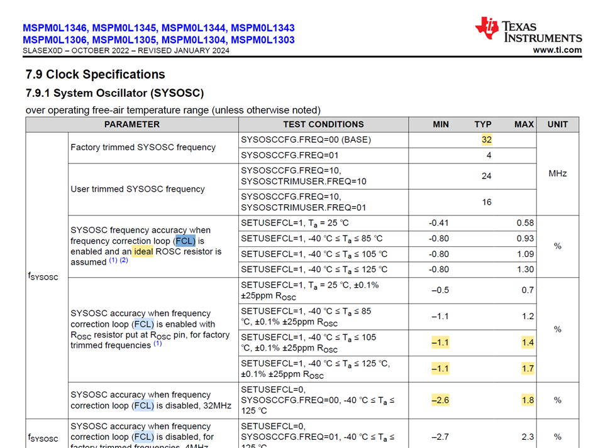Click the MHz unit cell
This screenshot has width=603, height=448.
click(558, 173)
